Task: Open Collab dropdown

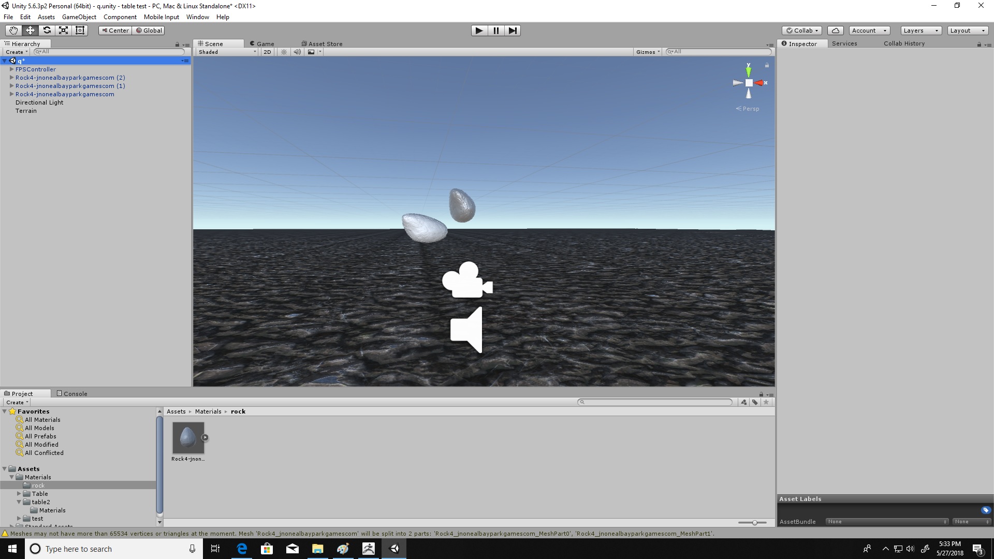Action: [802, 31]
